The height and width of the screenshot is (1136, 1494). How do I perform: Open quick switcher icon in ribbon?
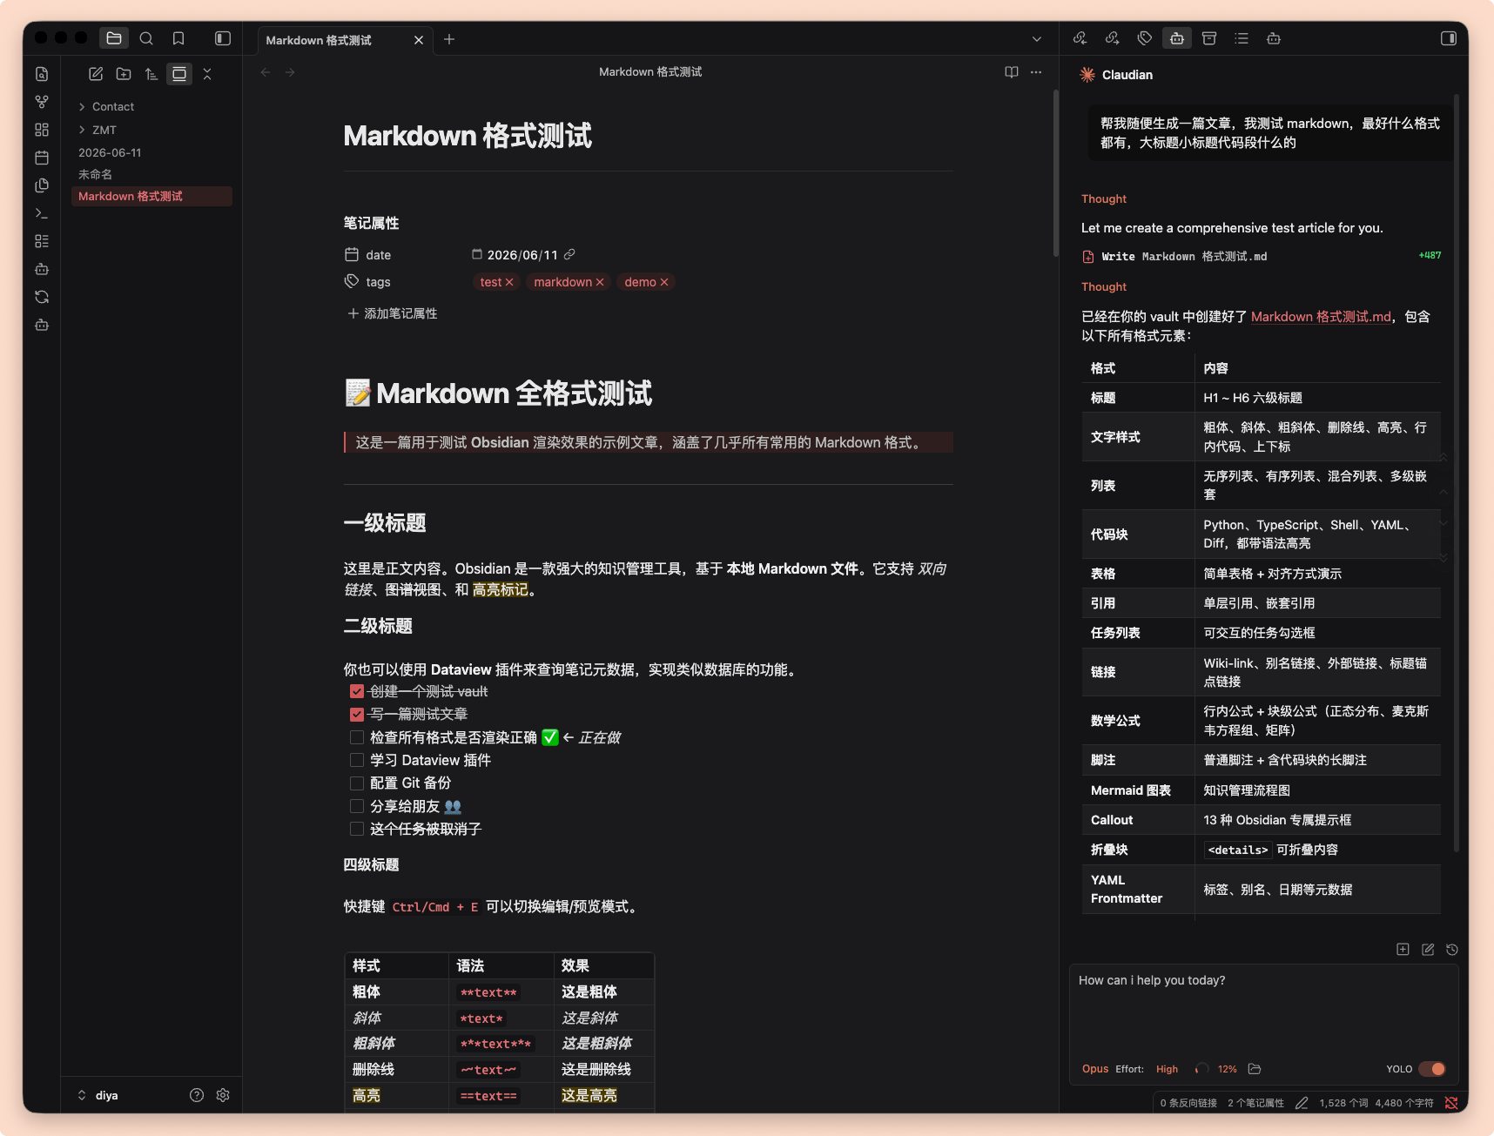click(x=42, y=74)
